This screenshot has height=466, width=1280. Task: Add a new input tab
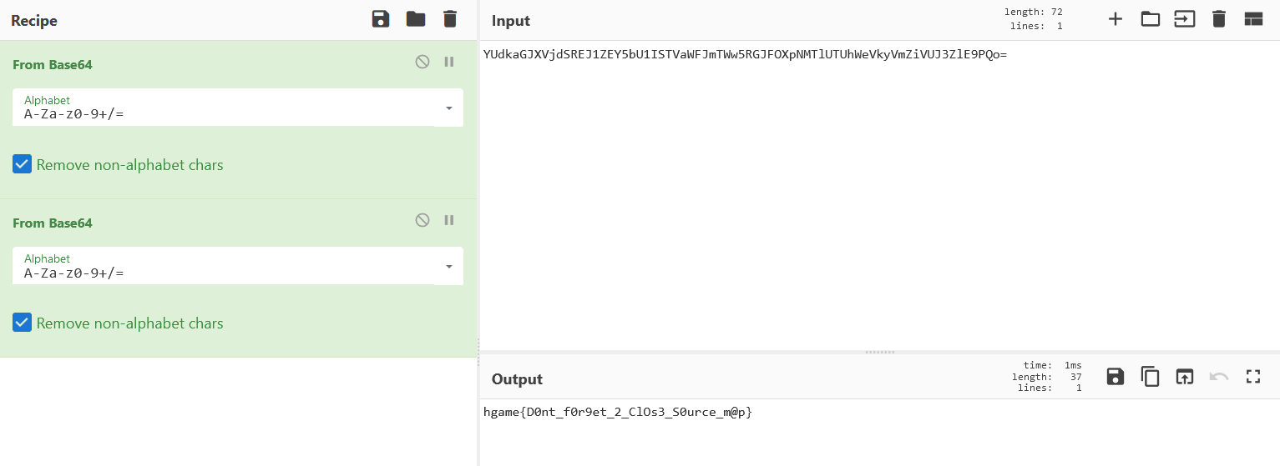(x=1116, y=19)
